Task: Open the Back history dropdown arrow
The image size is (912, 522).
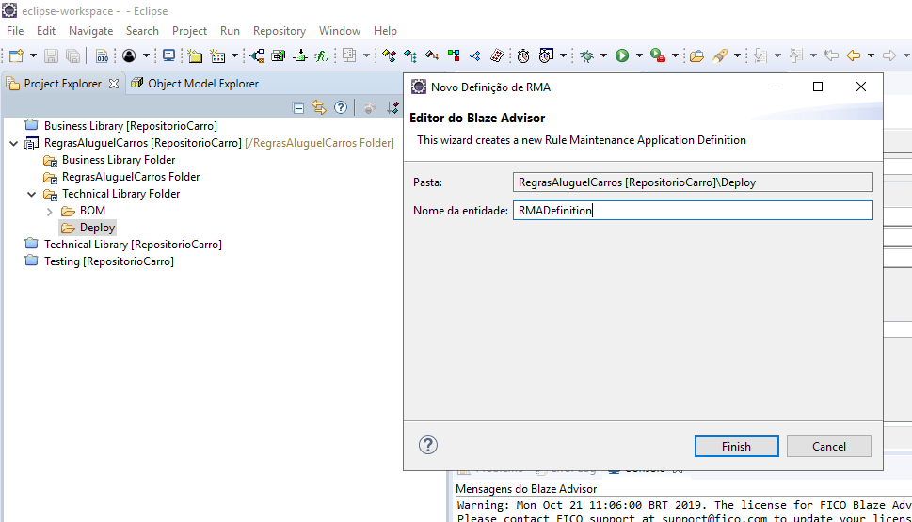Action: pos(871,55)
